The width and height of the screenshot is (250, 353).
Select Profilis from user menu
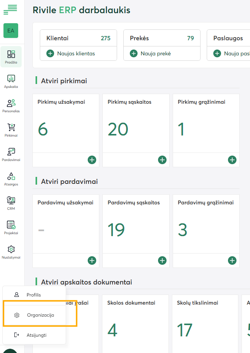pos(34,295)
